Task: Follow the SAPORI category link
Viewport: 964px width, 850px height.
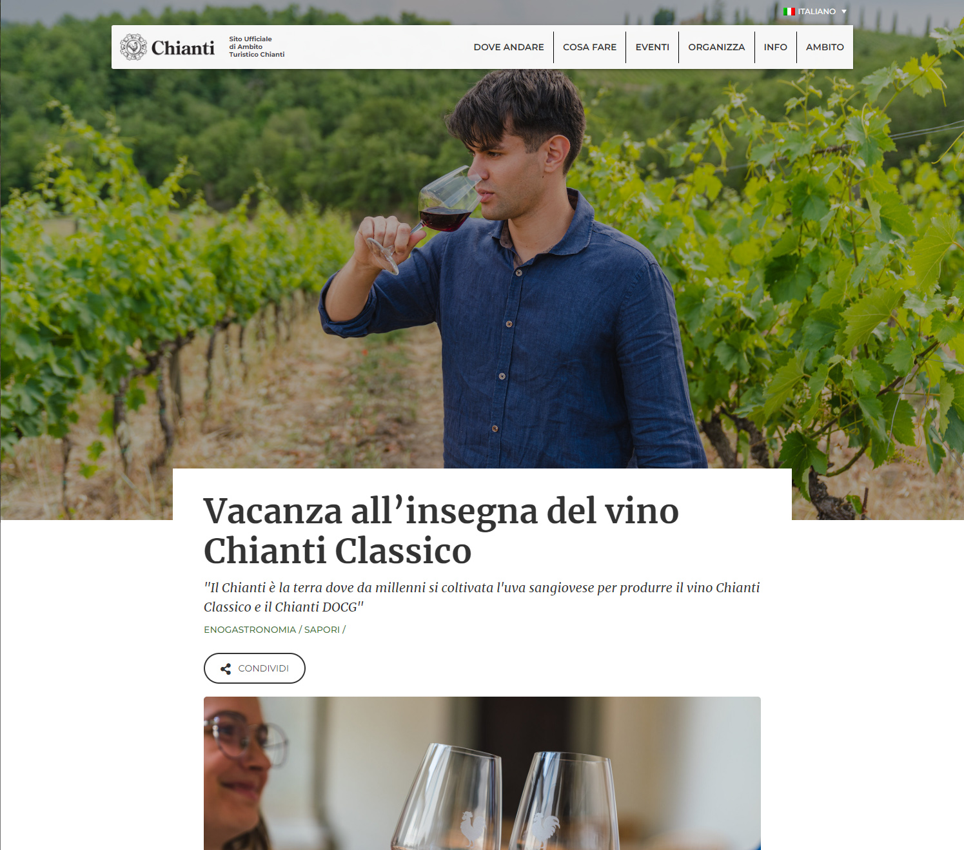Action: tap(322, 630)
